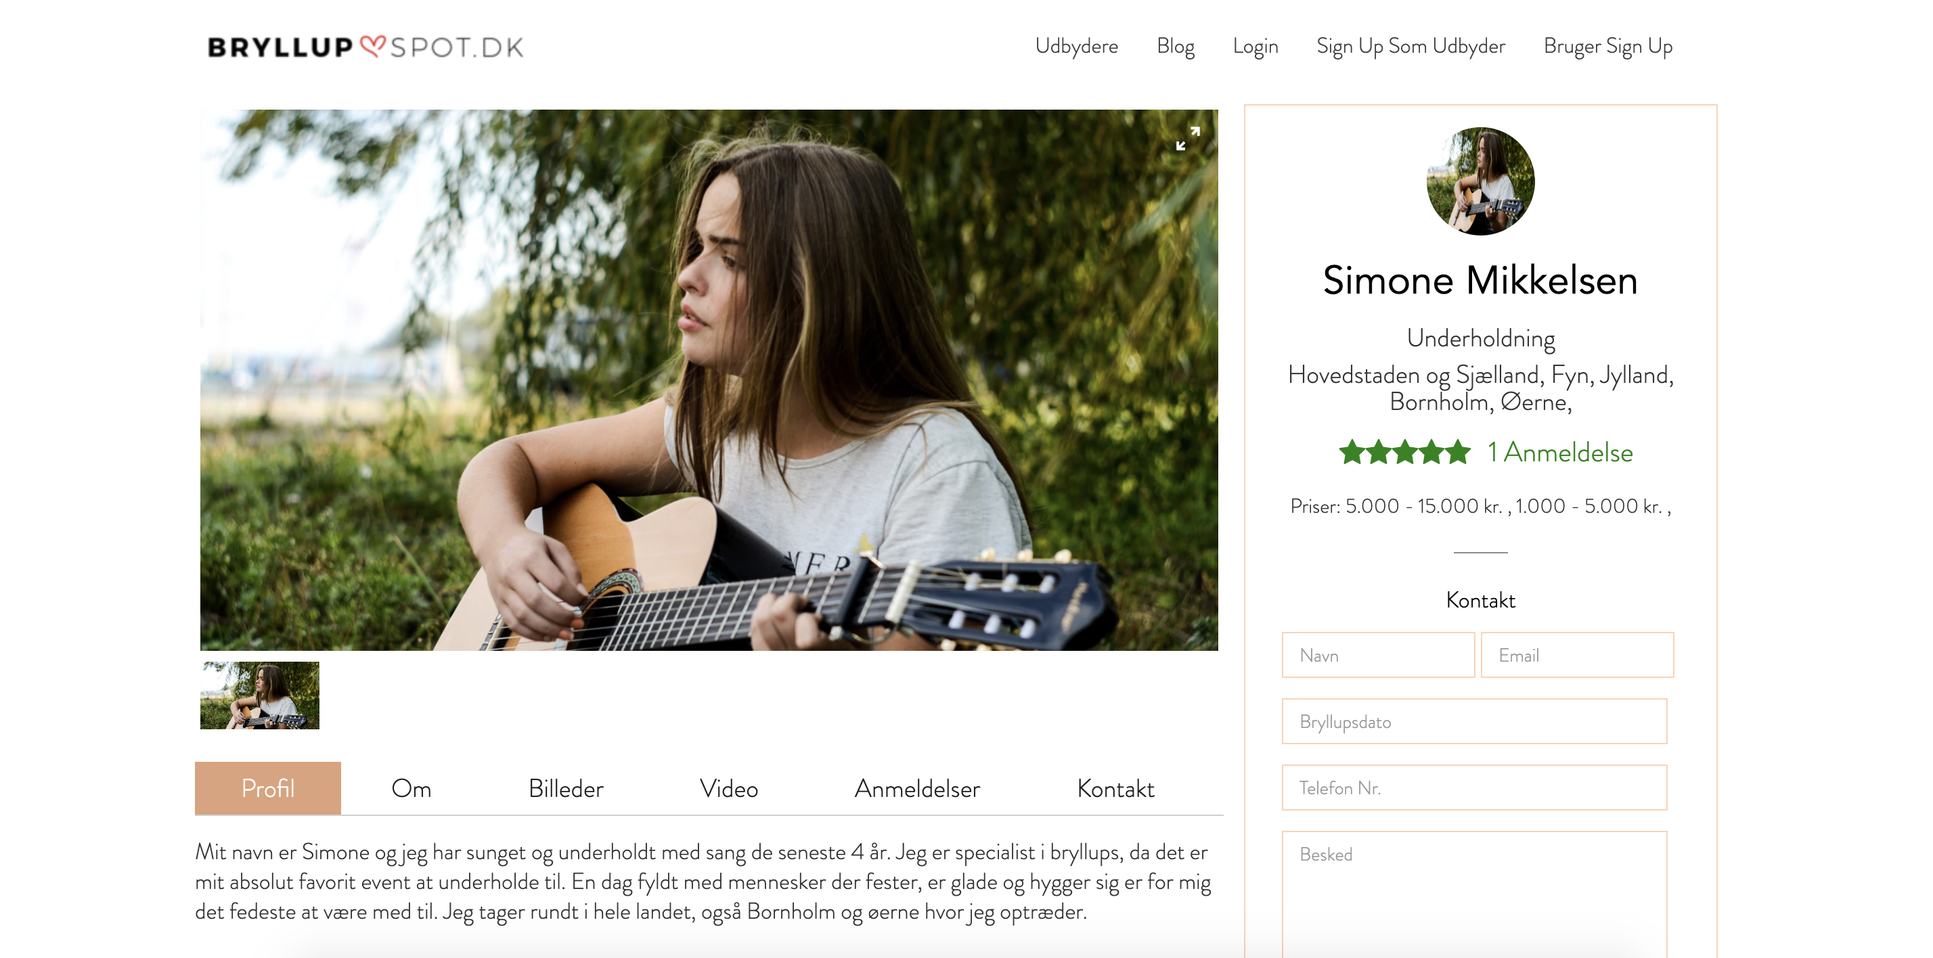This screenshot has width=1933, height=958.
Task: Select the Kontakt tab below photo
Action: click(x=1115, y=788)
